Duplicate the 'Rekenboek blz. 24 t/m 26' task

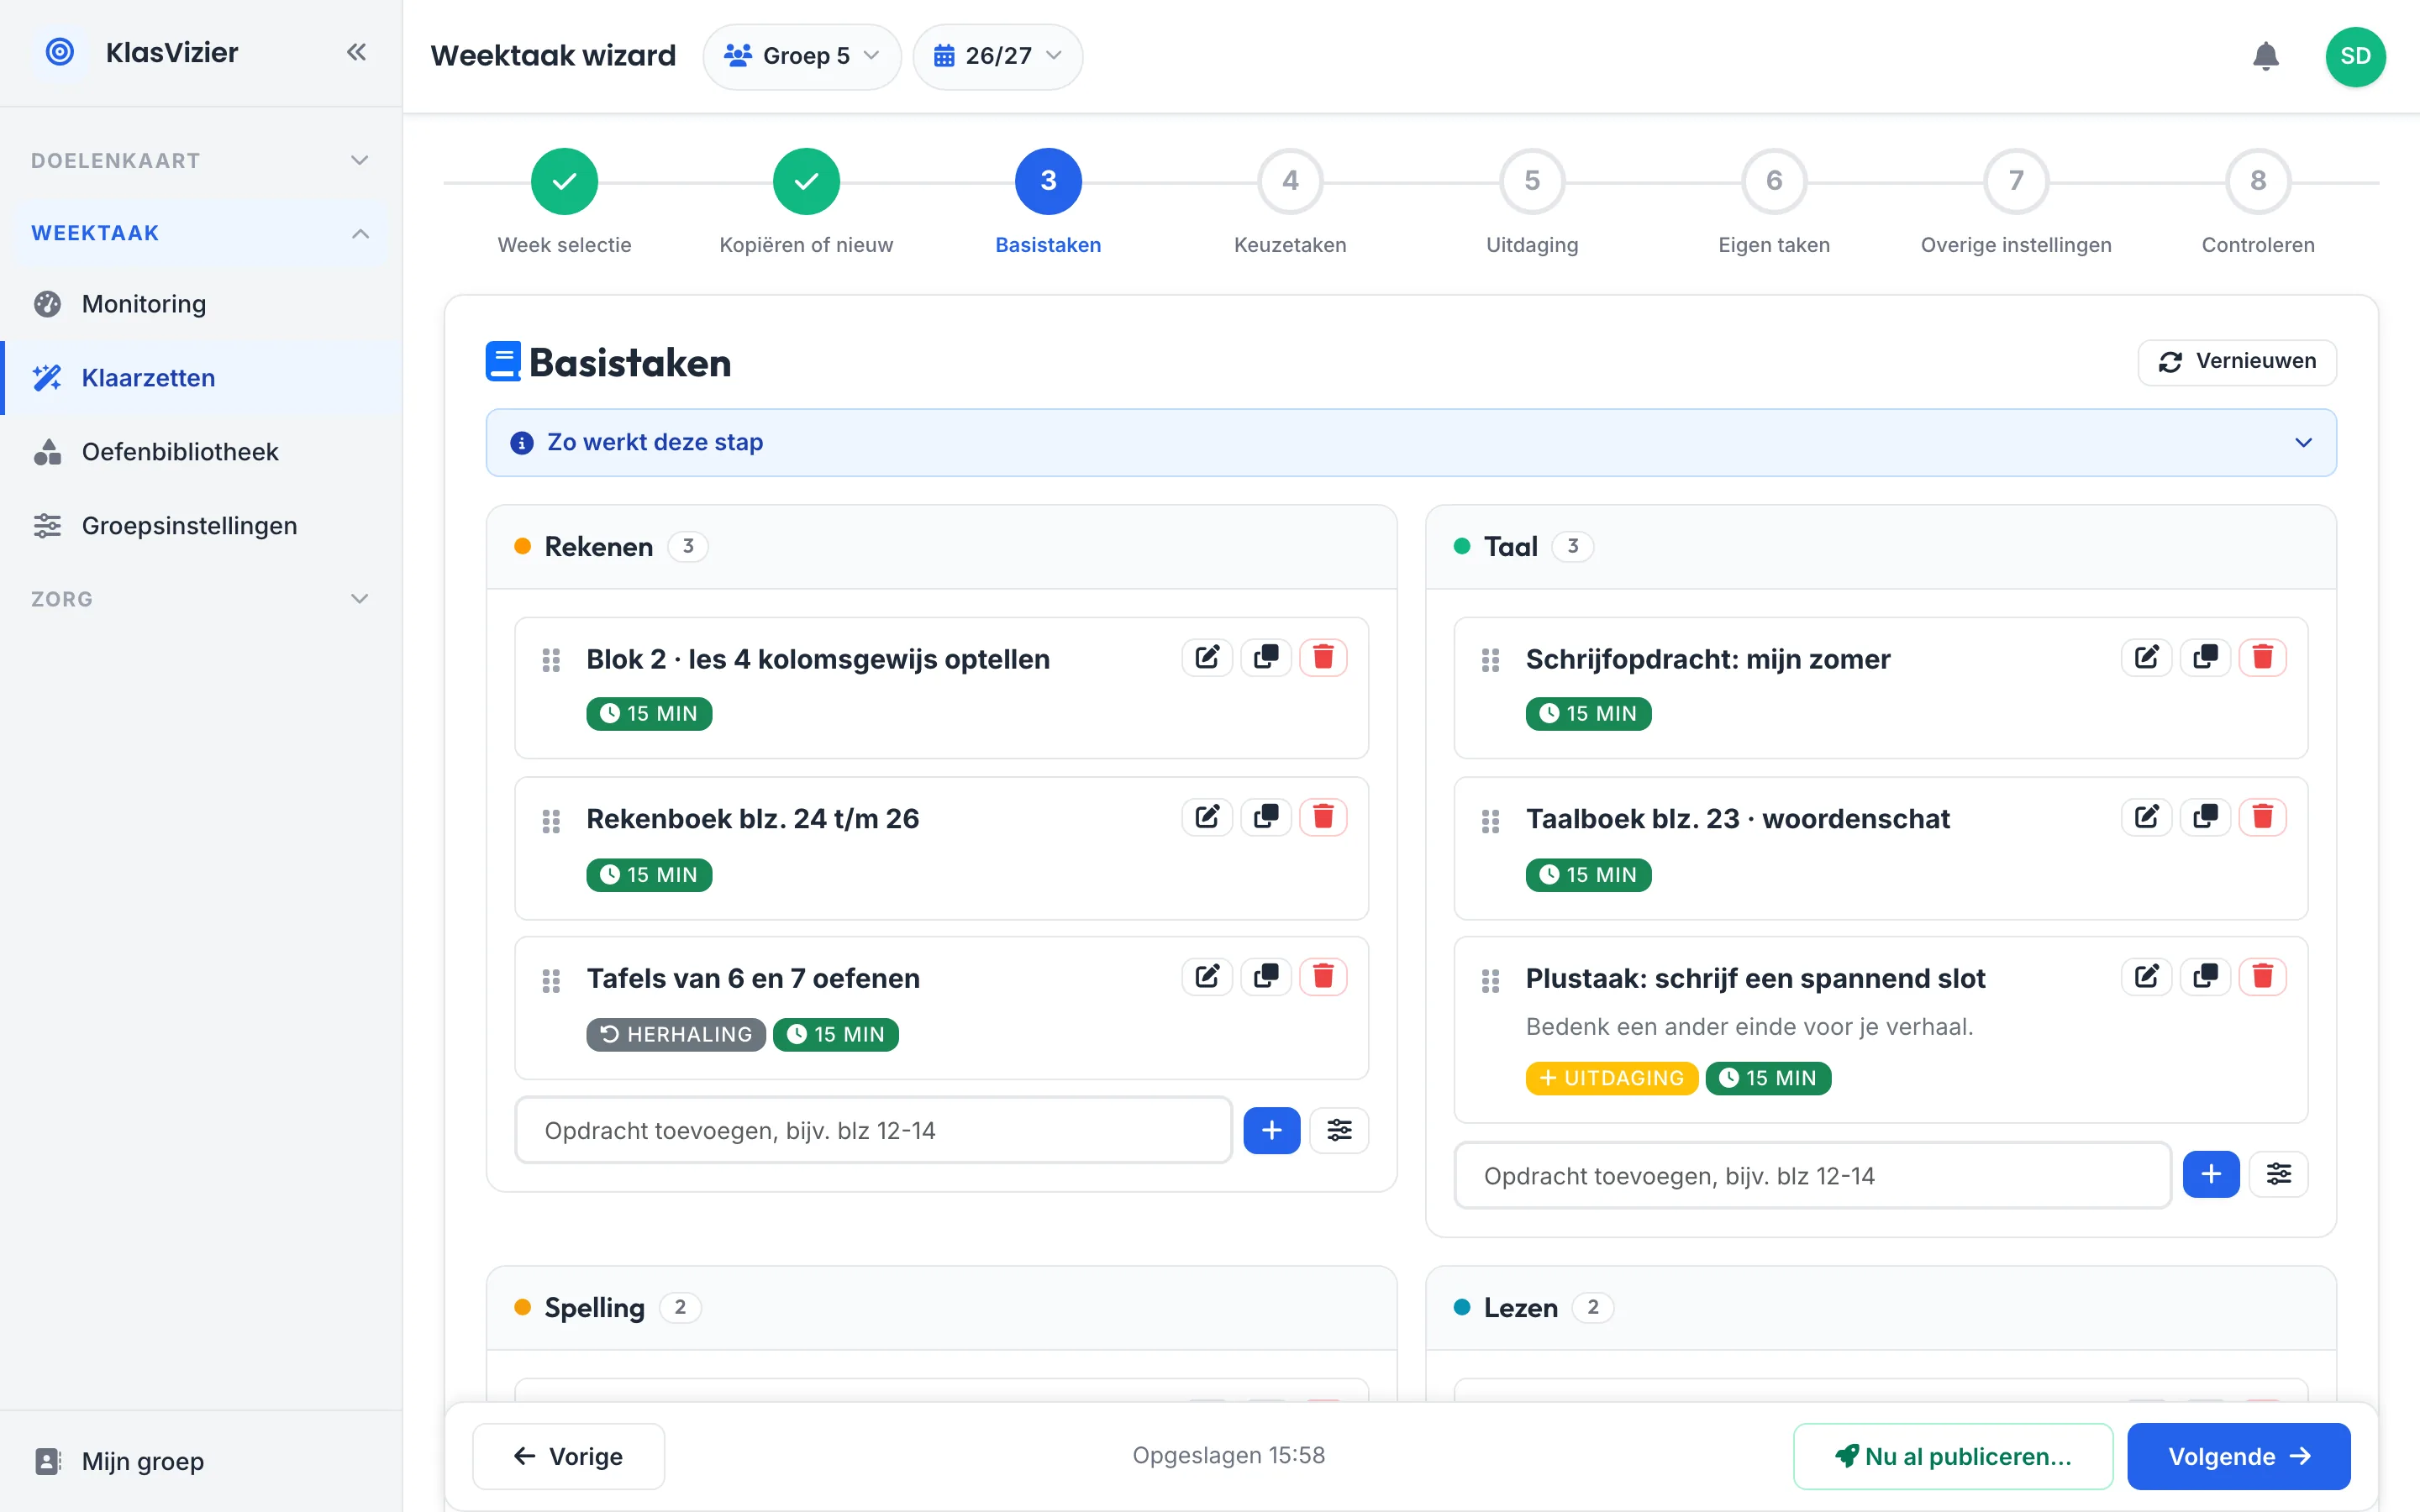click(1265, 817)
